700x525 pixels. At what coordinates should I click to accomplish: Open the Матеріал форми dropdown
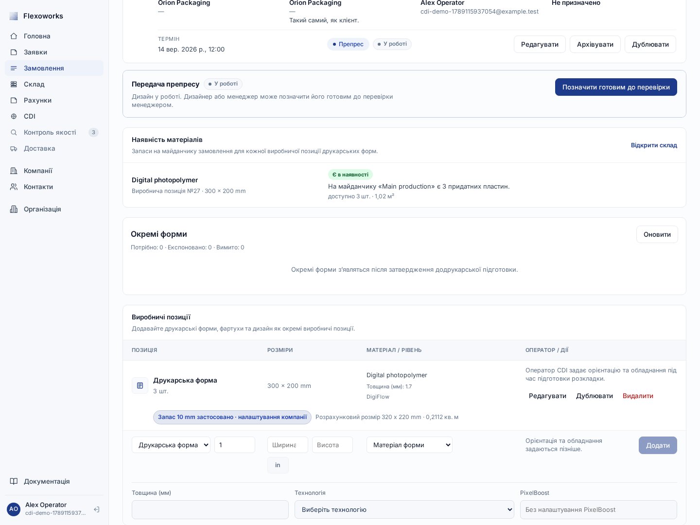[x=409, y=445]
